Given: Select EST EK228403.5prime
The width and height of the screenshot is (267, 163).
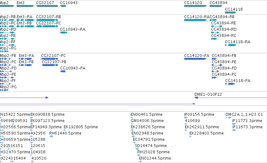Looking at the screenshot, I should click(x=190, y=136).
